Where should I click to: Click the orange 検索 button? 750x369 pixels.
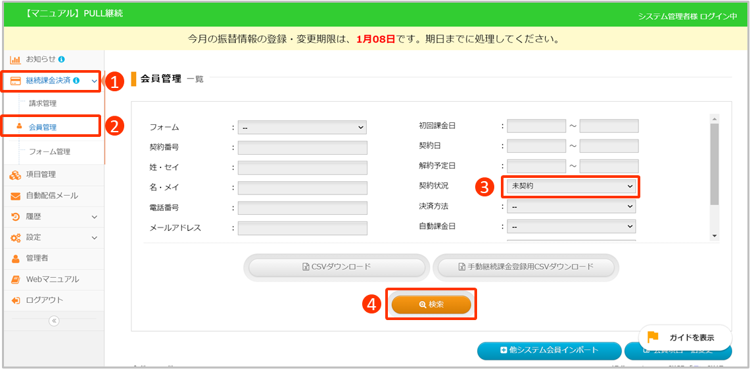pyautogui.click(x=431, y=304)
